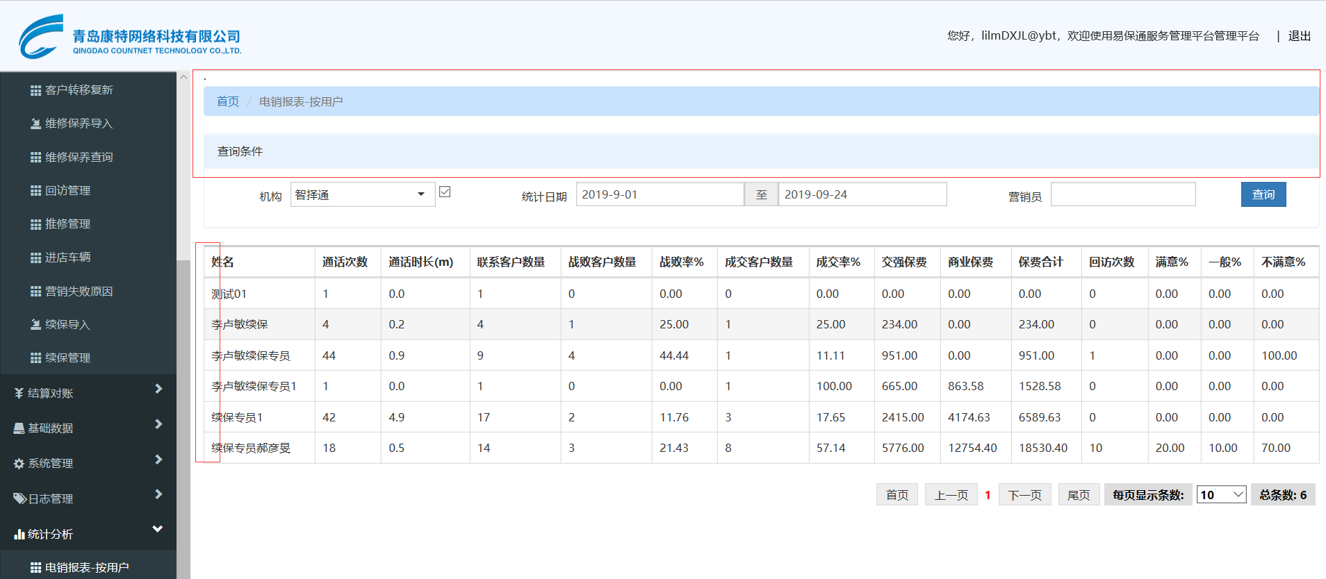Click the drive icon for 基础数据
The image size is (1326, 579).
coord(19,428)
